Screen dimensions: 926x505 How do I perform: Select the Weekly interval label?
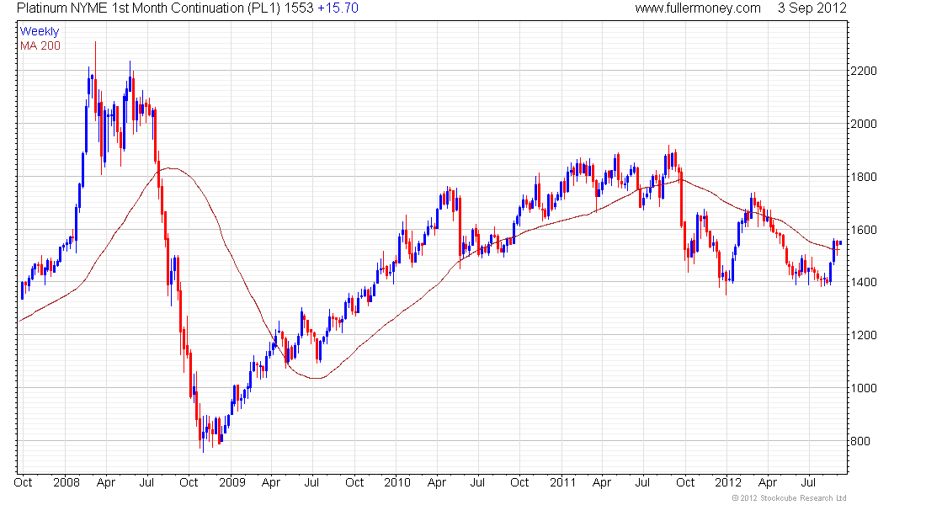coord(40,31)
